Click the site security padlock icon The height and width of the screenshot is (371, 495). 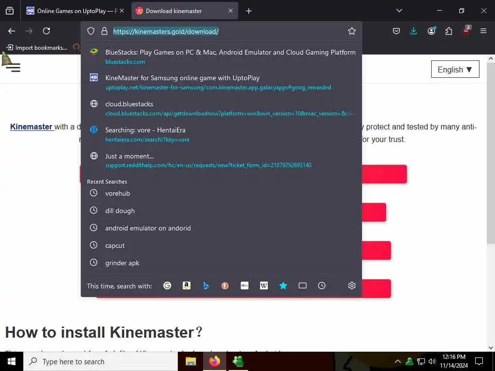tap(104, 31)
